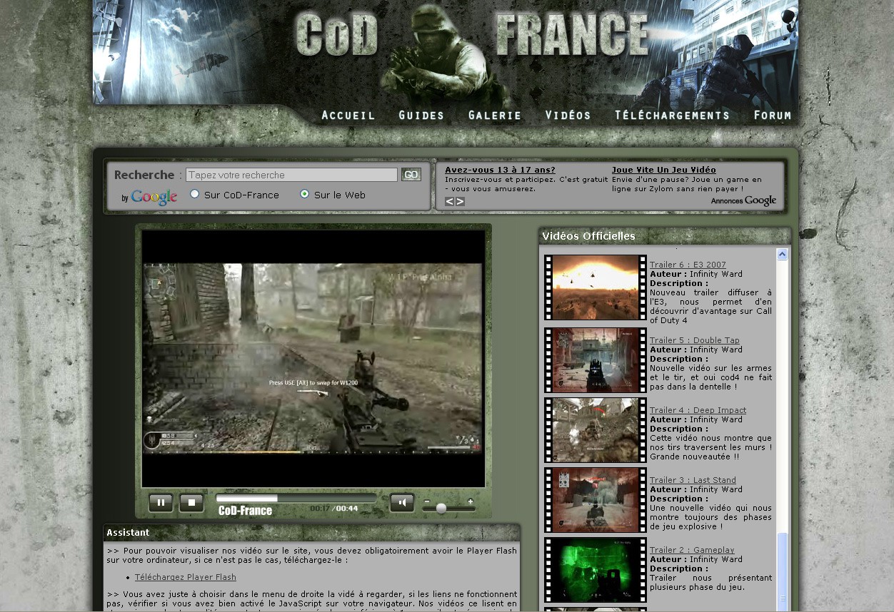The image size is (894, 612).
Task: Select the Sur CoD-France radio option
Action: [x=194, y=194]
